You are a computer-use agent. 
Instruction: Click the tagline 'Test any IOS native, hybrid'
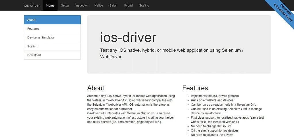pos(172,53)
